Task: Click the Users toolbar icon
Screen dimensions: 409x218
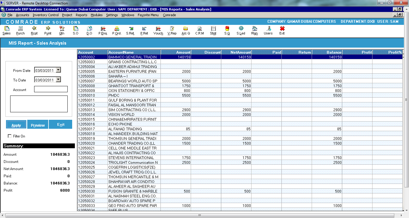Action: coord(268,30)
